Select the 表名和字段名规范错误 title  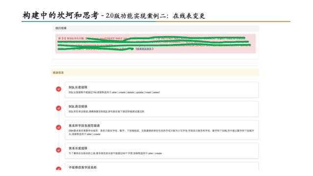point(84,126)
